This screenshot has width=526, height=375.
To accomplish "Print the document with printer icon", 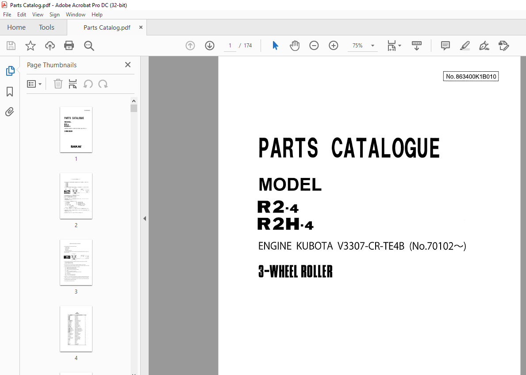I will [69, 46].
